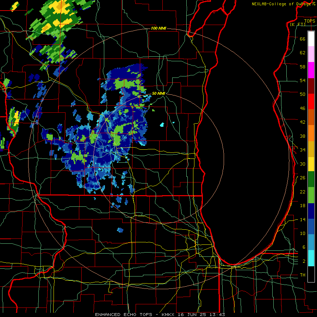This screenshot has height=317, width=317.
Task: Pick the 50 scale value beside the legend
Action: [303, 94]
